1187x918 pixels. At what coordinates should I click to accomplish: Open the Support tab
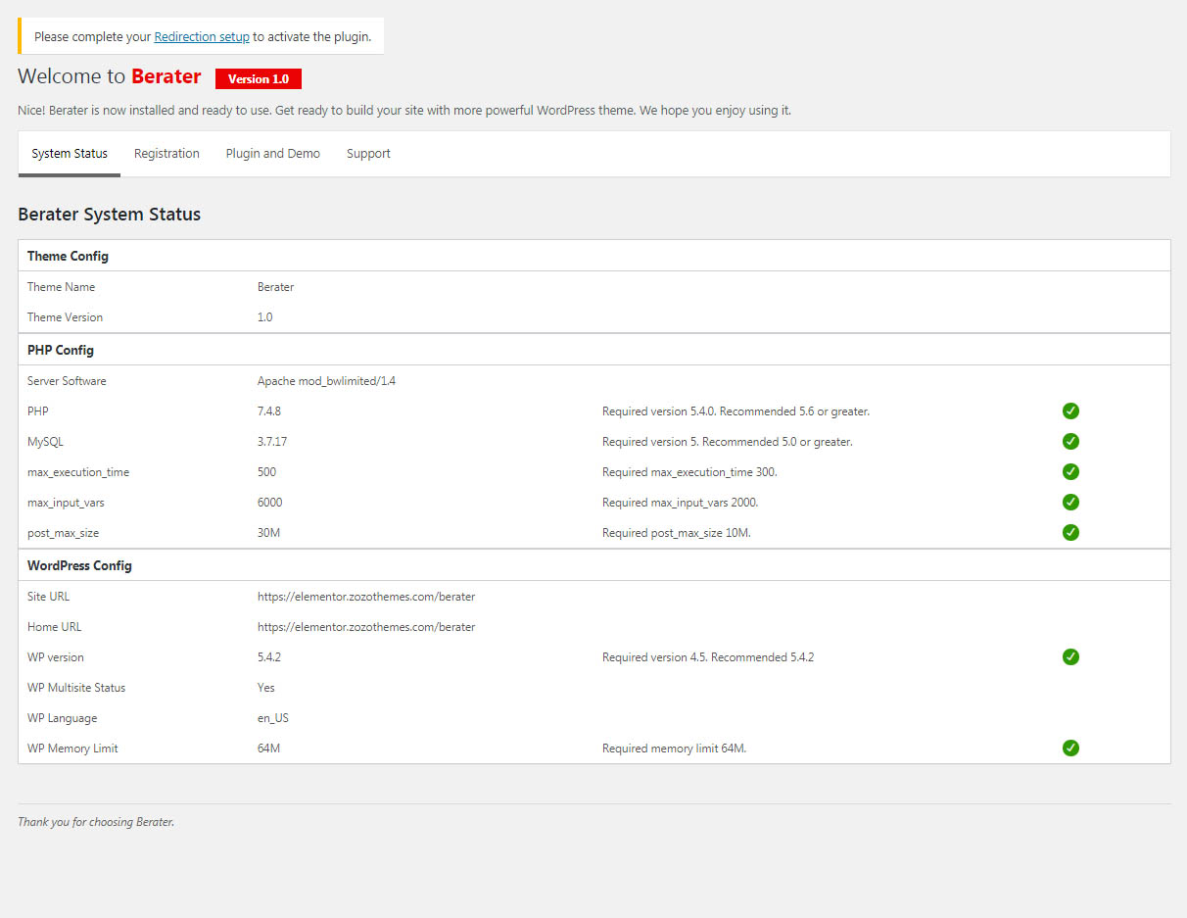[368, 154]
